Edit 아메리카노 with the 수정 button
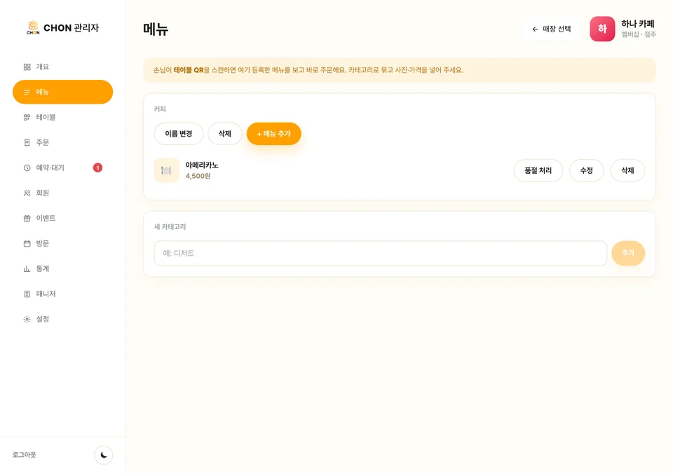Image resolution: width=673 pixels, height=473 pixels. [x=587, y=170]
